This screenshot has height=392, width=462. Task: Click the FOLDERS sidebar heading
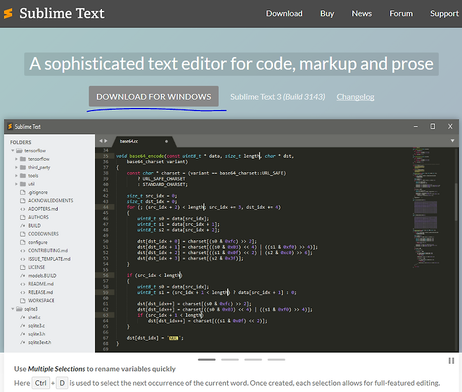pos(21,142)
